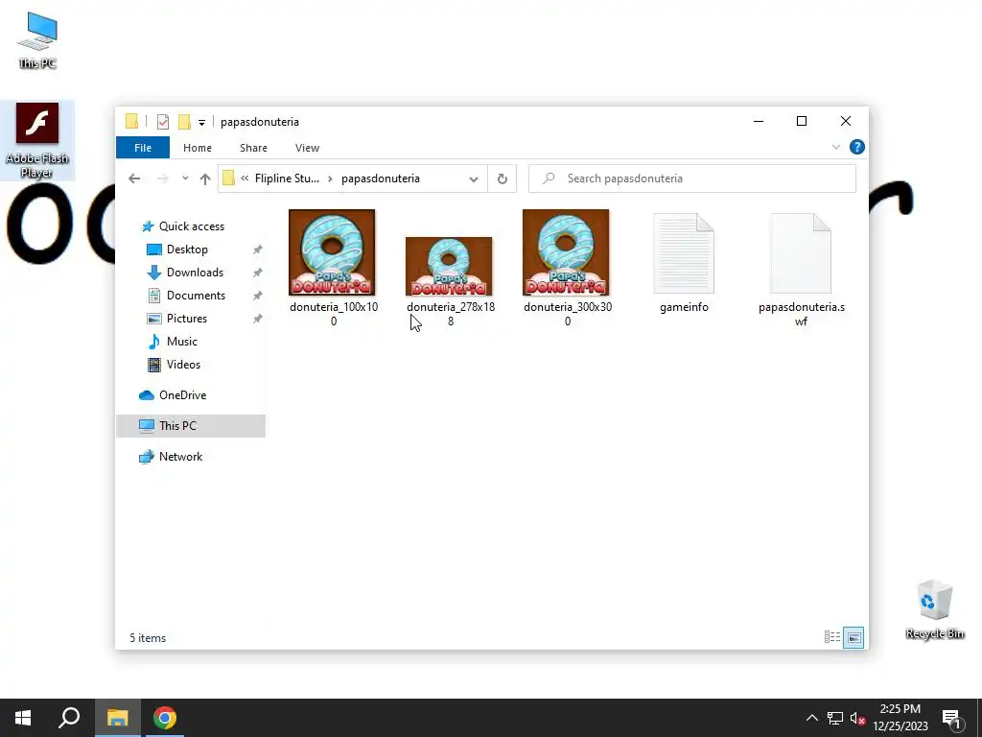Open the notification center icon
982x737 pixels.
click(x=951, y=719)
